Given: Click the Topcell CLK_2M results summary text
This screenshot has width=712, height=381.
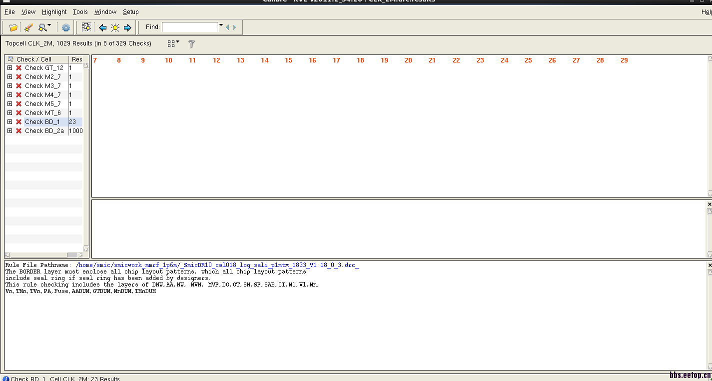Looking at the screenshot, I should coord(78,43).
